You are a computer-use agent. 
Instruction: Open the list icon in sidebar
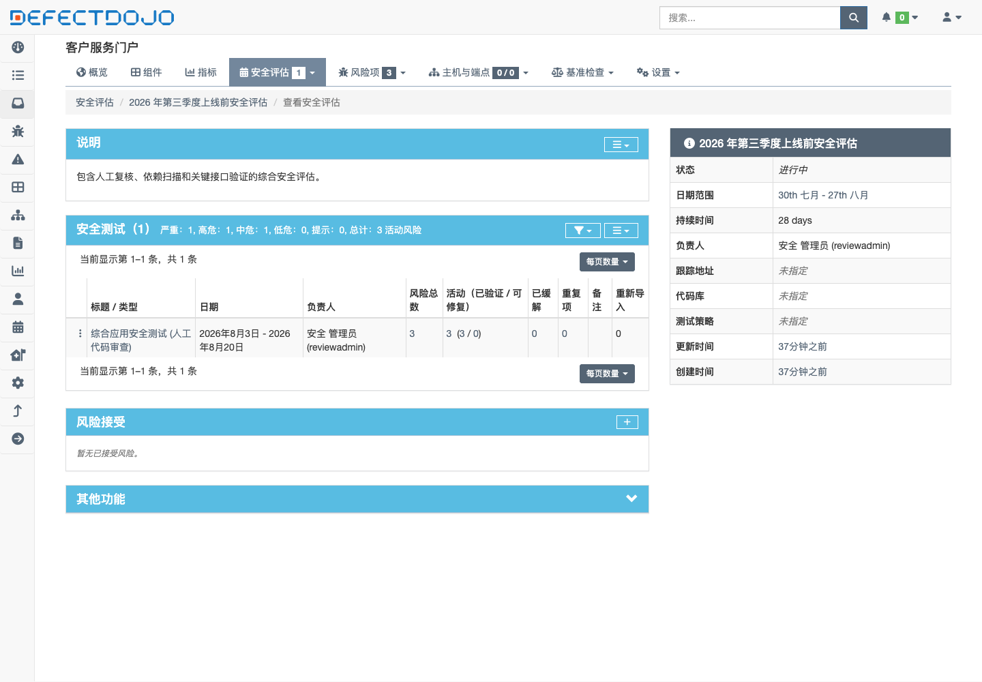click(18, 75)
